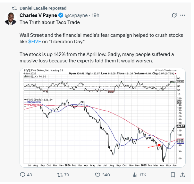Screen dimensions: 194x184
Task: Open Charles V Payne's profile picture
Action: [x=11, y=19]
